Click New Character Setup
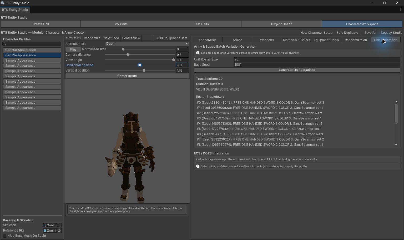Image resolution: width=404 pixels, height=240 pixels. [x=316, y=32]
